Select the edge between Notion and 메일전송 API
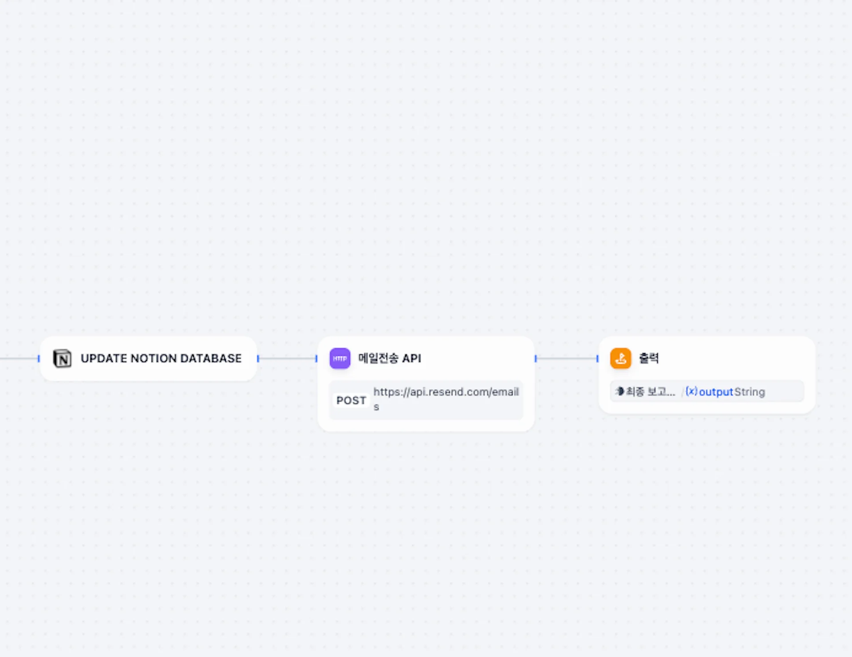The image size is (852, 657). (287, 358)
